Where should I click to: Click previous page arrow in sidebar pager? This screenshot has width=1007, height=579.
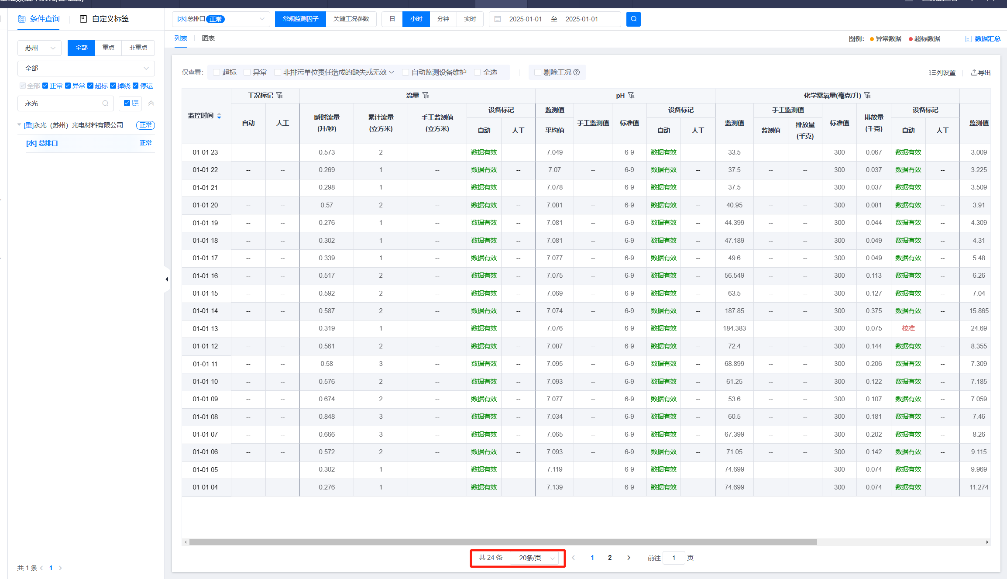(41, 568)
